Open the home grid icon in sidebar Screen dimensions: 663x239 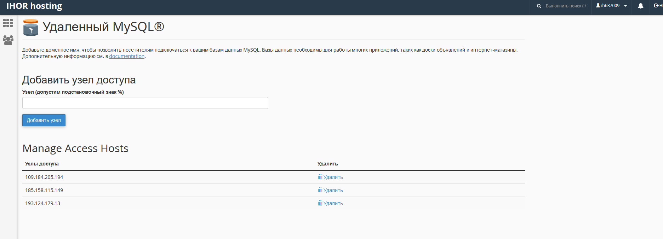click(8, 23)
